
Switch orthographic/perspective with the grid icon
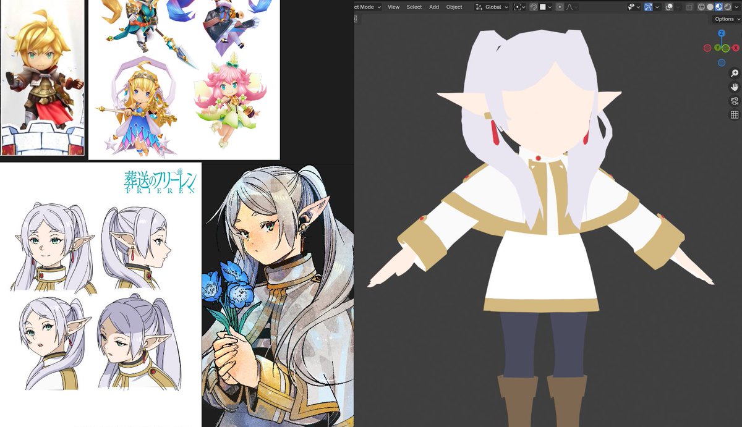pos(735,115)
